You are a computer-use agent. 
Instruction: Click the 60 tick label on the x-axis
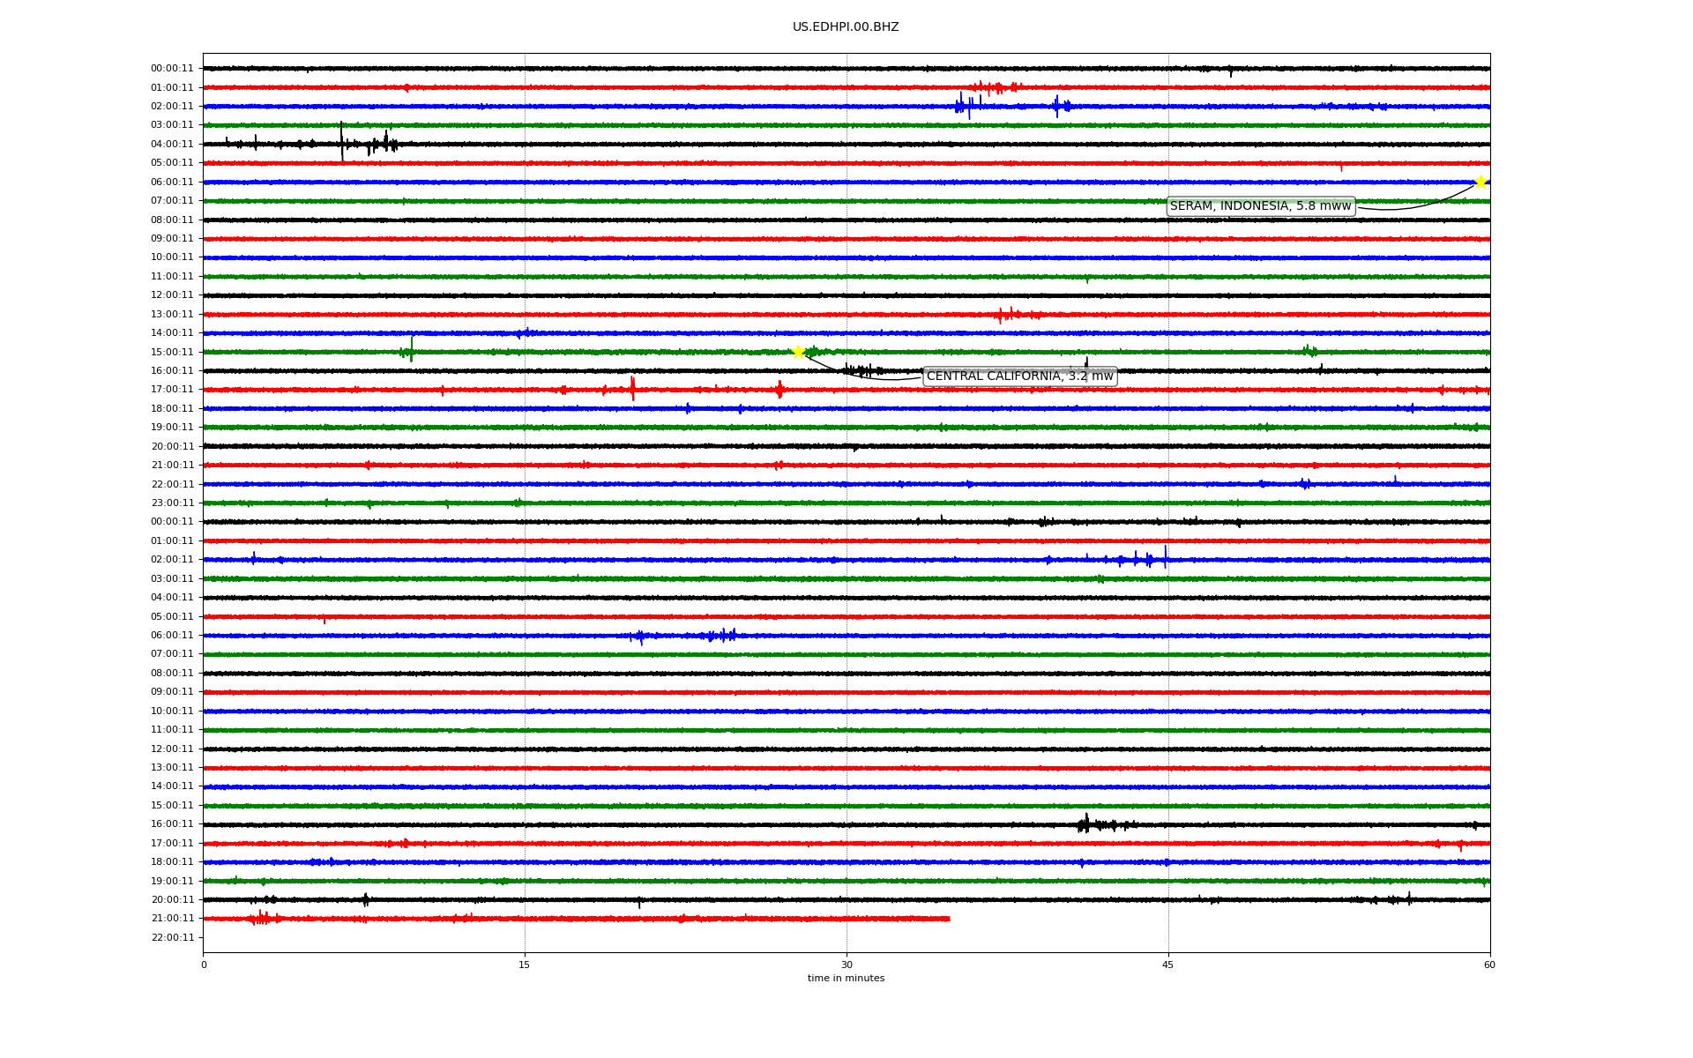(1489, 965)
